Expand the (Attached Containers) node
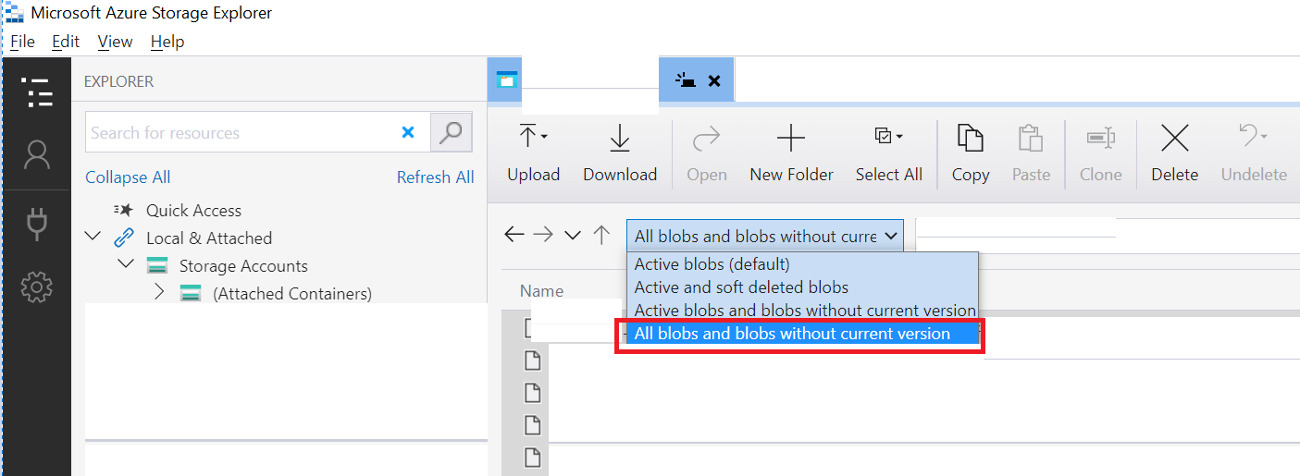1300x476 pixels. tap(158, 292)
